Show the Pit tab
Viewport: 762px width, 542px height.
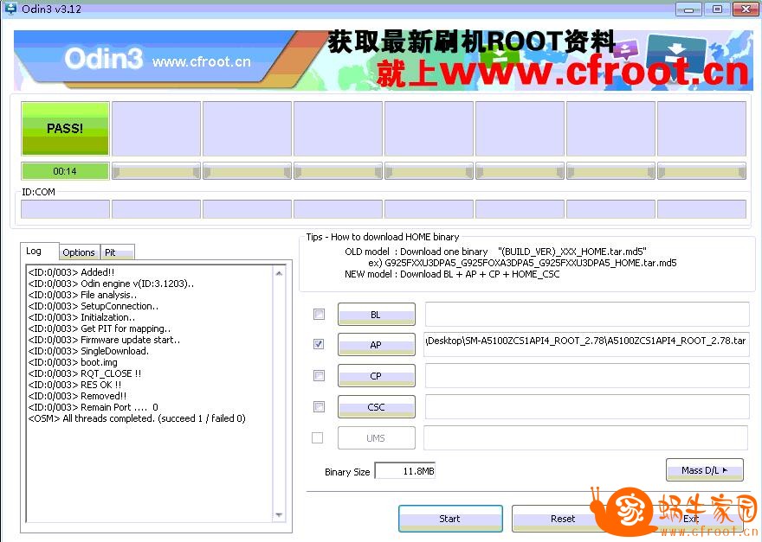[117, 252]
